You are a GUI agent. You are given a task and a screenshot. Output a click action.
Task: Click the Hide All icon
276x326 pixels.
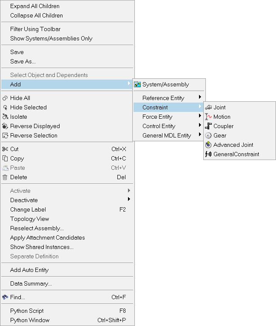click(5, 98)
